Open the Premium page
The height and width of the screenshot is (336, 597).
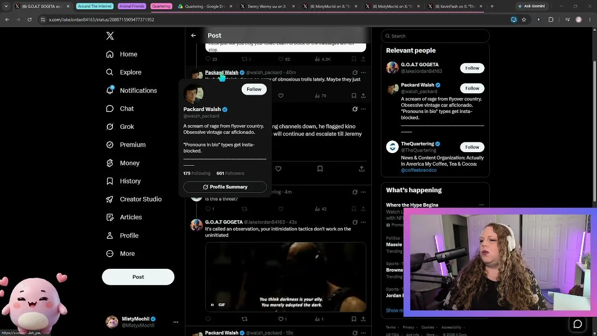(126, 145)
